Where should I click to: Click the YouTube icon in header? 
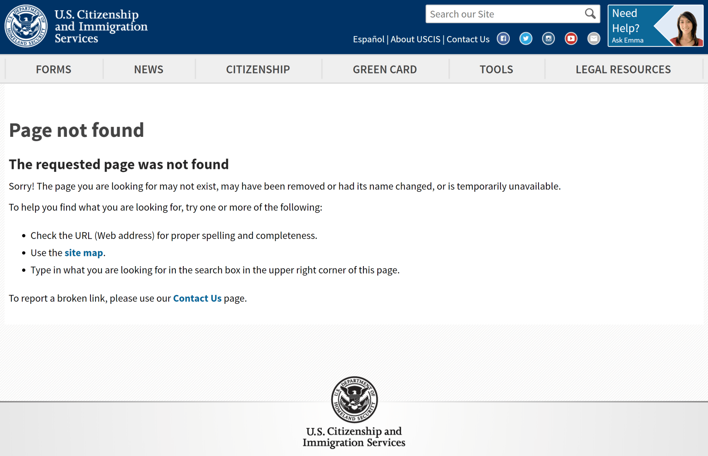[571, 39]
